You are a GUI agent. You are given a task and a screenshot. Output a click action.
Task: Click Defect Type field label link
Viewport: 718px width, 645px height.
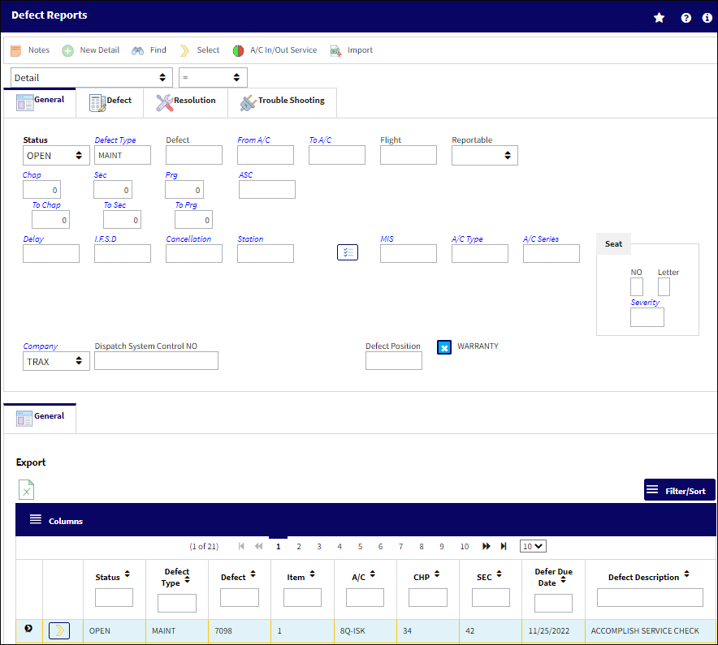point(115,140)
